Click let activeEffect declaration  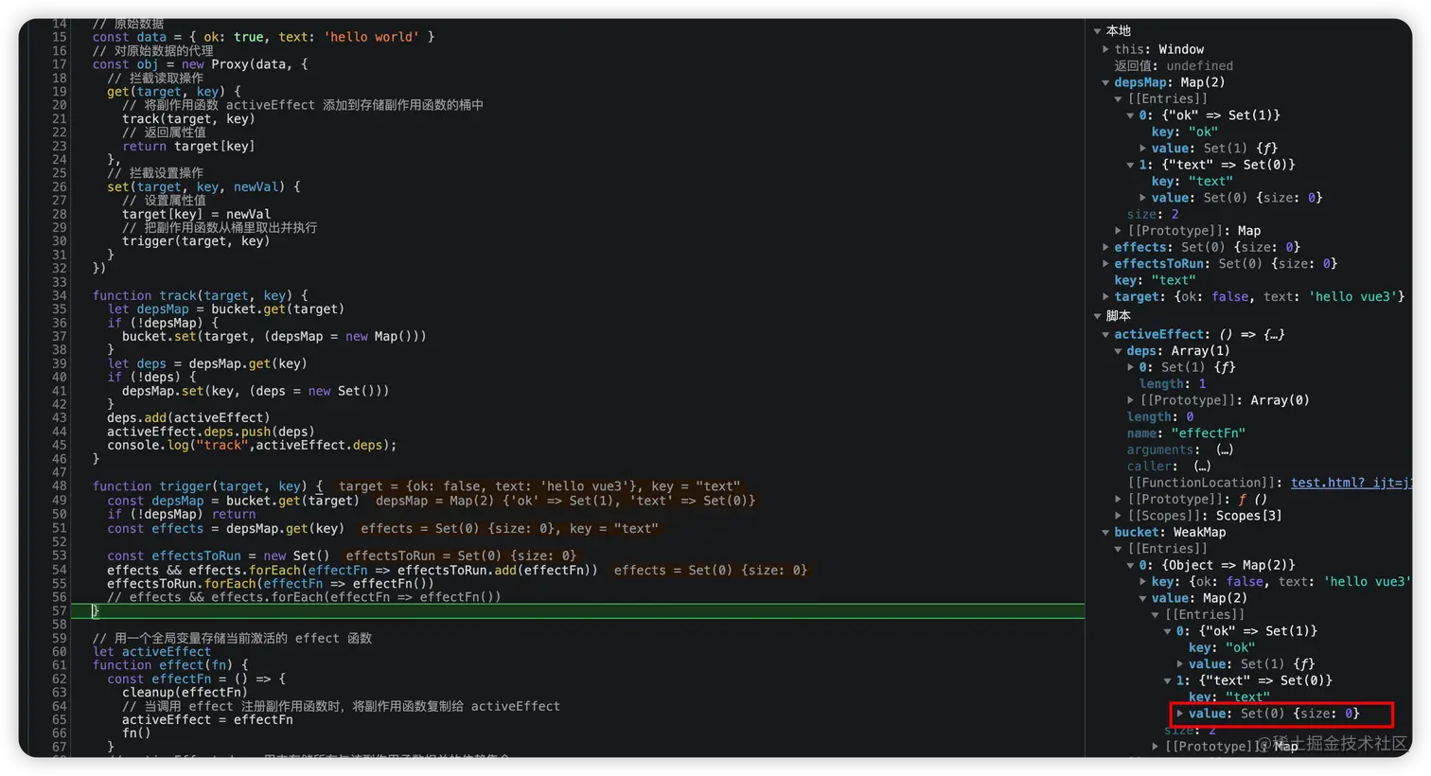[151, 652]
